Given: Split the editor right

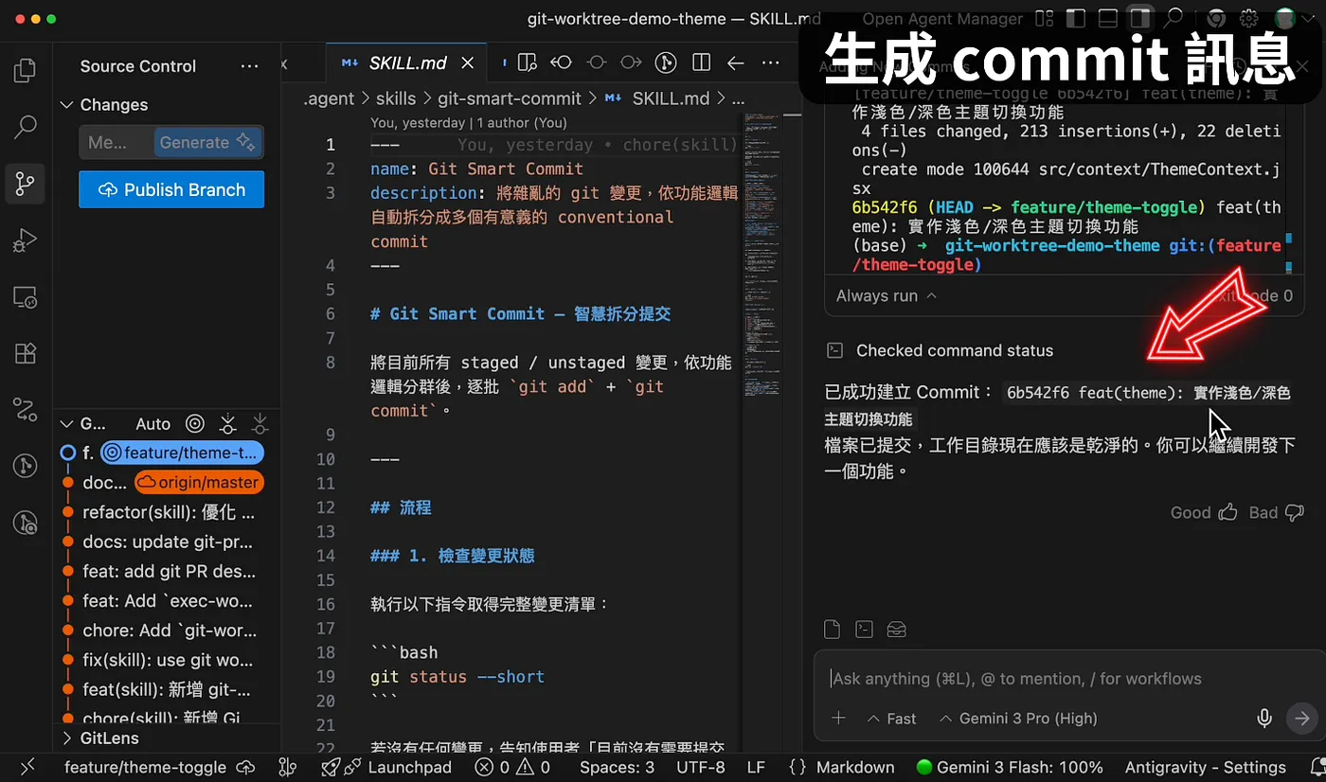Looking at the screenshot, I should [x=702, y=63].
